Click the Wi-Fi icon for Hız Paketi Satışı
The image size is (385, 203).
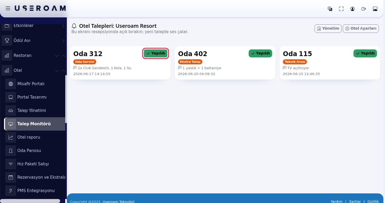tap(11, 164)
